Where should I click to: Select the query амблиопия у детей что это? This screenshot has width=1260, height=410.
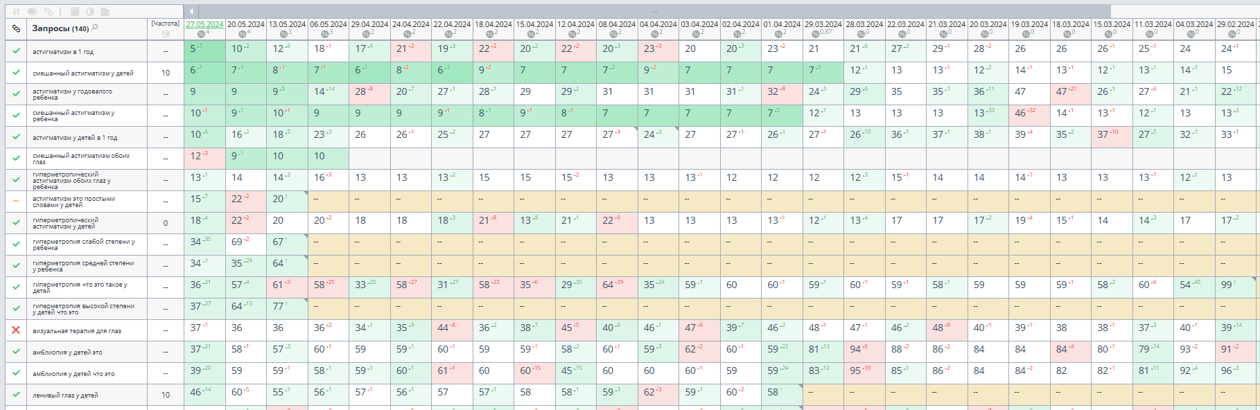pyautogui.click(x=73, y=374)
